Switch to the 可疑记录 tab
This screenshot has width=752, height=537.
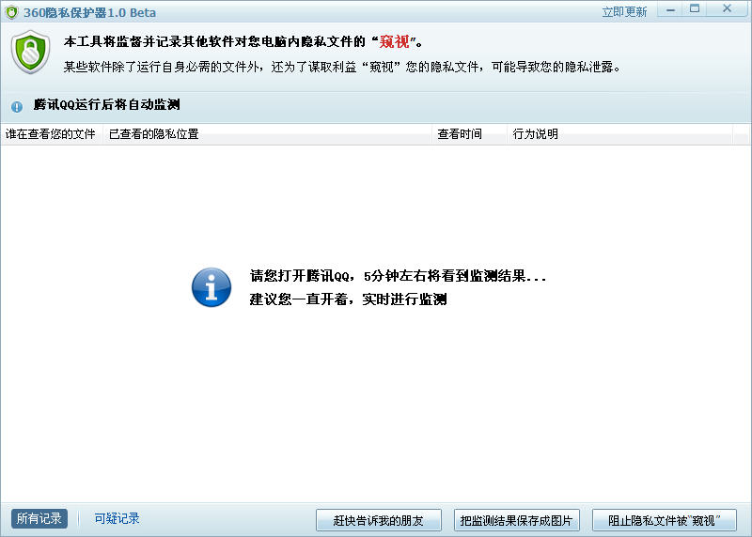click(x=117, y=518)
